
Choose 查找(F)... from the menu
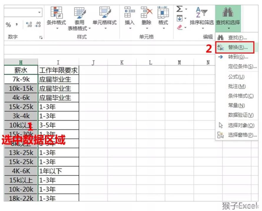point(236,38)
